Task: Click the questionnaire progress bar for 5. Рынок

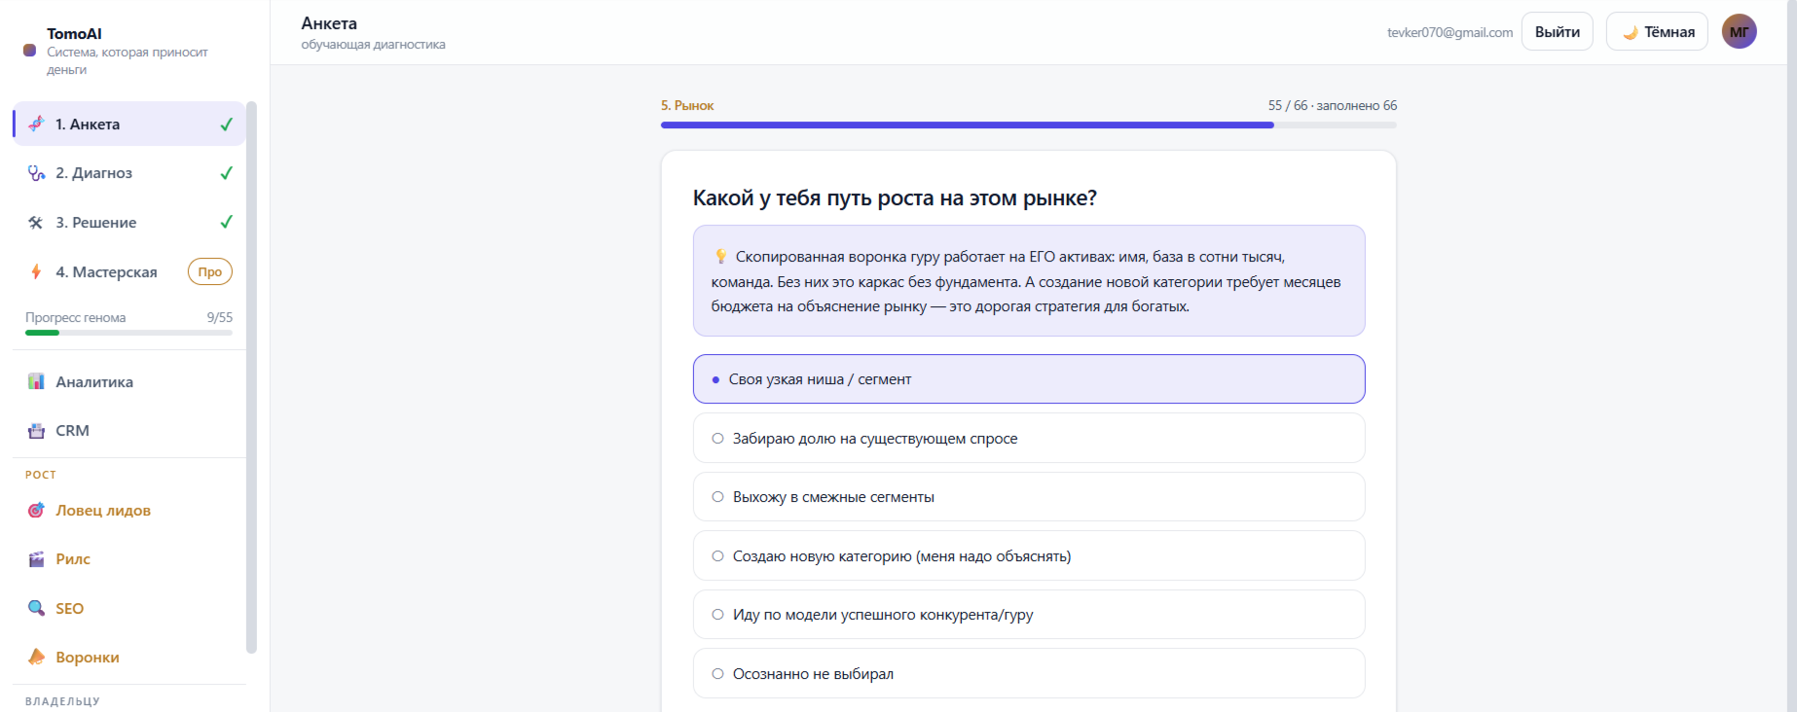Action: pos(1029,125)
